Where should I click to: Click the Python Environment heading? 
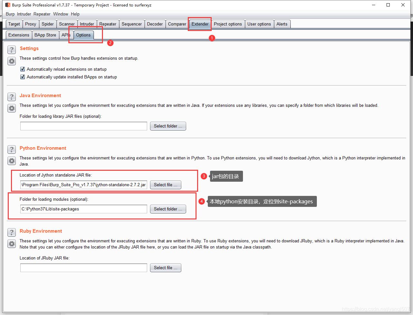coord(43,148)
